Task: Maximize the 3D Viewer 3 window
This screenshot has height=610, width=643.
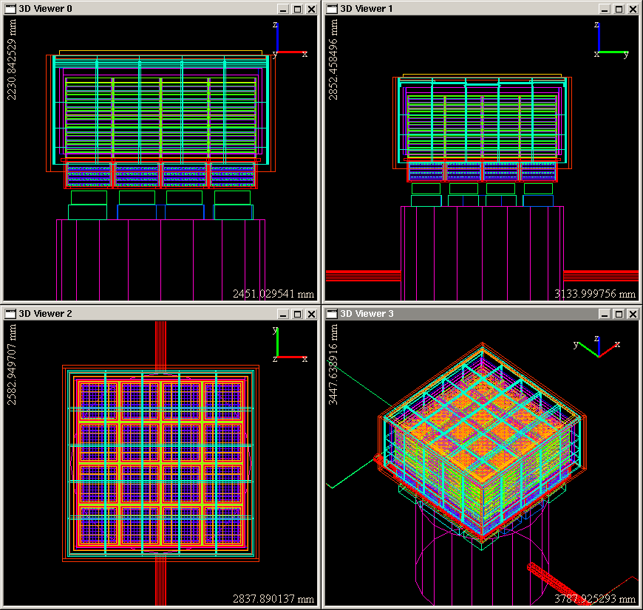Action: [x=619, y=314]
